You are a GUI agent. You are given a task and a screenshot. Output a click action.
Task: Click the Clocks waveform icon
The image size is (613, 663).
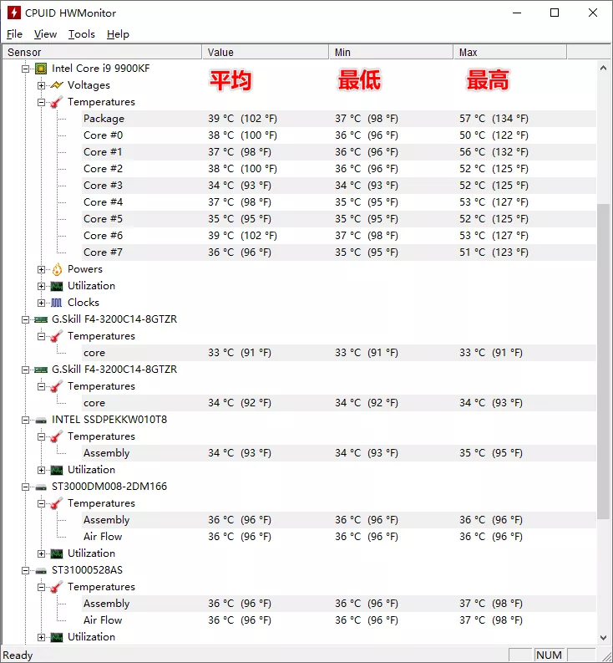(x=57, y=303)
